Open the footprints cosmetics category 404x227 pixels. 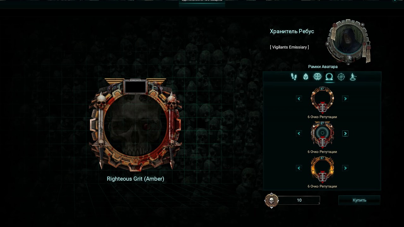tap(294, 77)
